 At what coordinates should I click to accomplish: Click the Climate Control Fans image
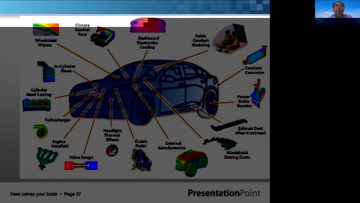point(102,37)
